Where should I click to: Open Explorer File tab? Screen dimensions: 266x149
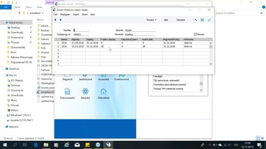(6, 7)
